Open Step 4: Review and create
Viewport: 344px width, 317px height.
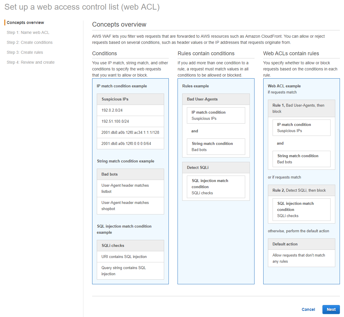coord(31,62)
